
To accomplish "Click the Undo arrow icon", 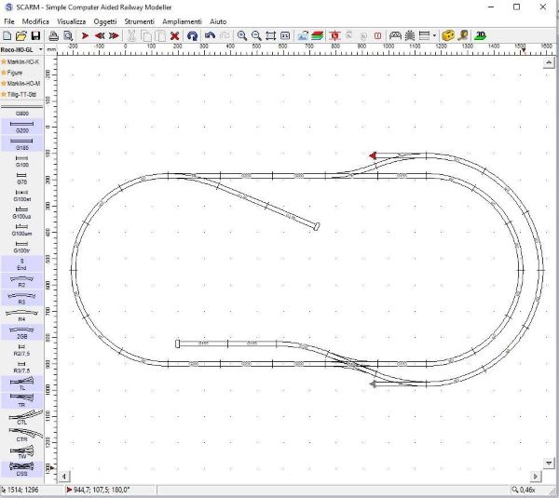I will tap(210, 35).
